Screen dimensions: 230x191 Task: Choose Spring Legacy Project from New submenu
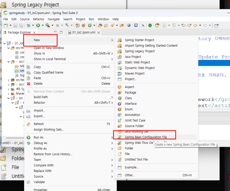156,51
